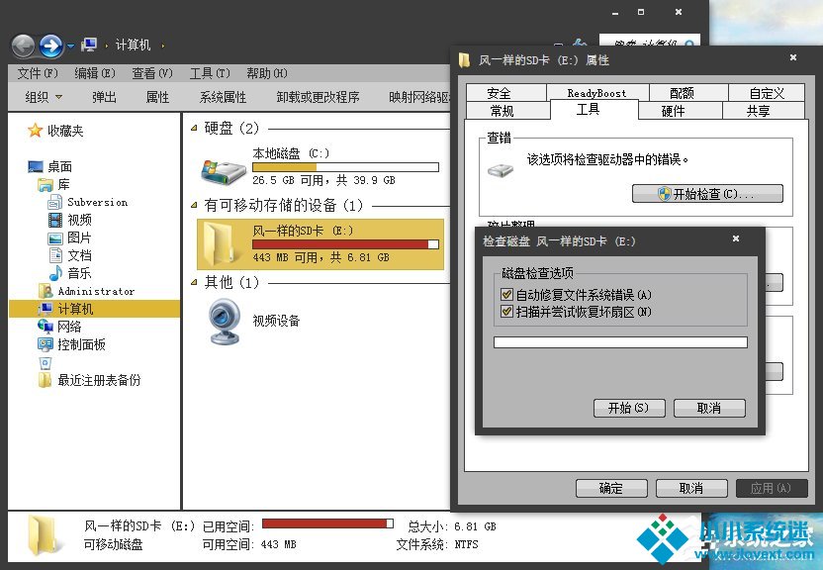Click the red E: drive usage bar

click(345, 244)
